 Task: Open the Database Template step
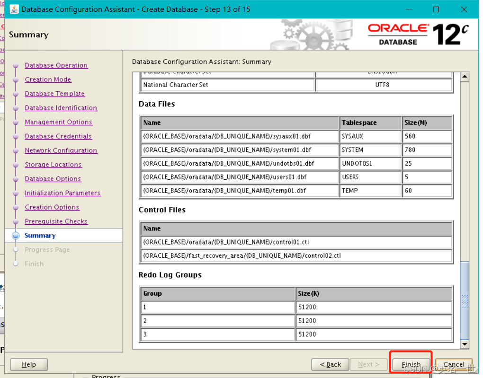54,94
